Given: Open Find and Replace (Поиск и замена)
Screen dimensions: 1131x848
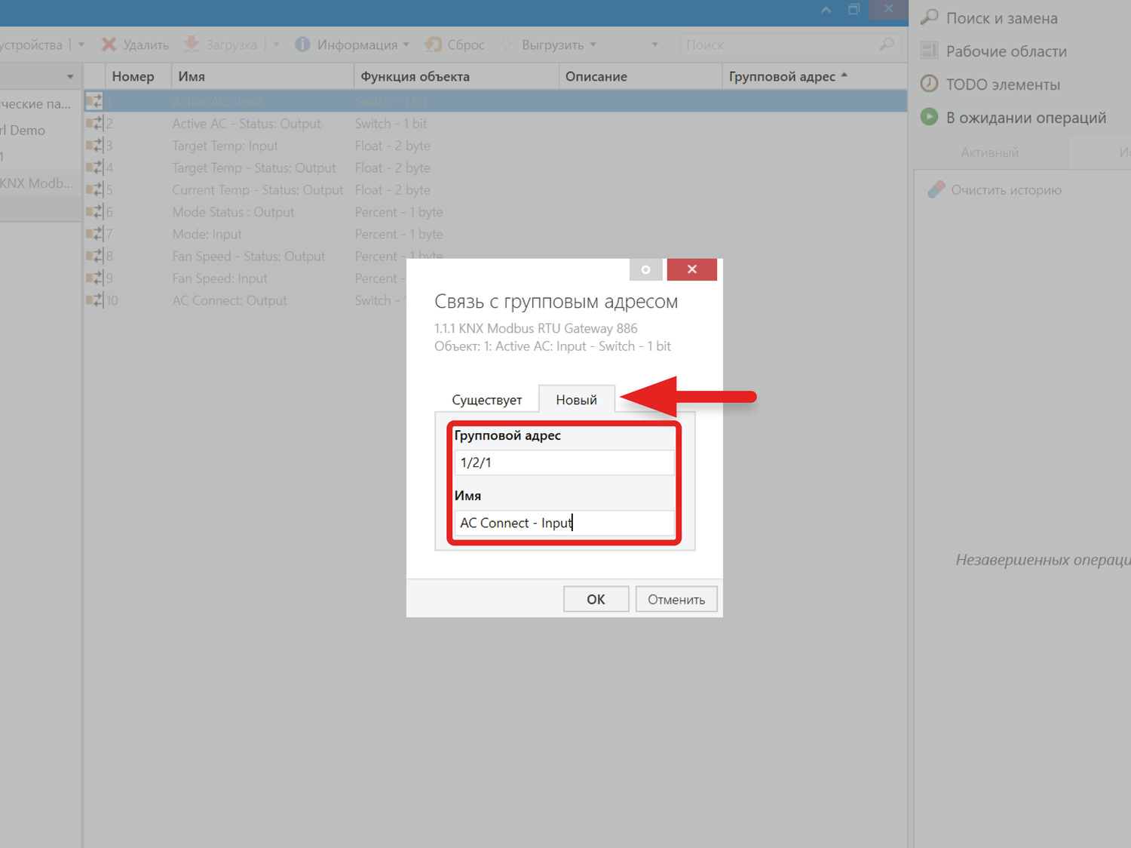Looking at the screenshot, I should click(1001, 18).
